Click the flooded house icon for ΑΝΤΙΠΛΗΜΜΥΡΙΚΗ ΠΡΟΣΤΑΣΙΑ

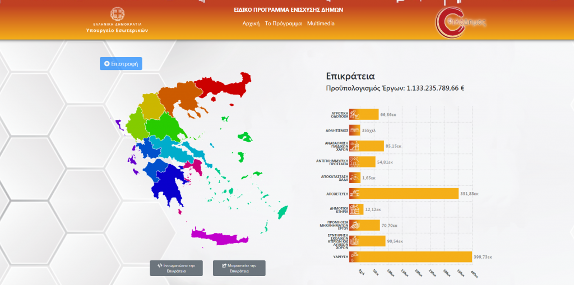(x=354, y=162)
